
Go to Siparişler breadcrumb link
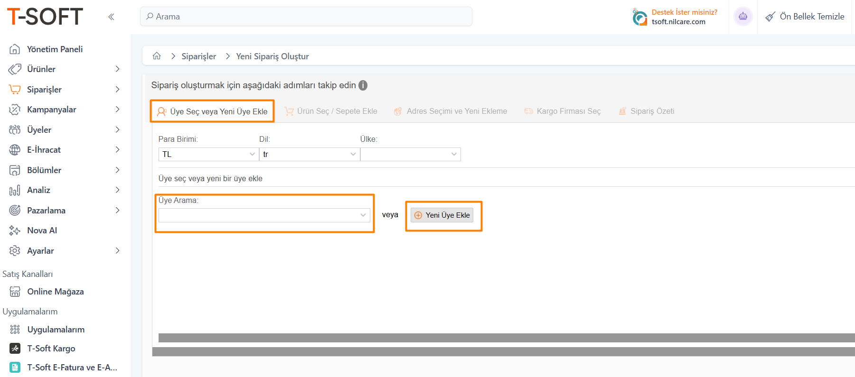click(199, 56)
